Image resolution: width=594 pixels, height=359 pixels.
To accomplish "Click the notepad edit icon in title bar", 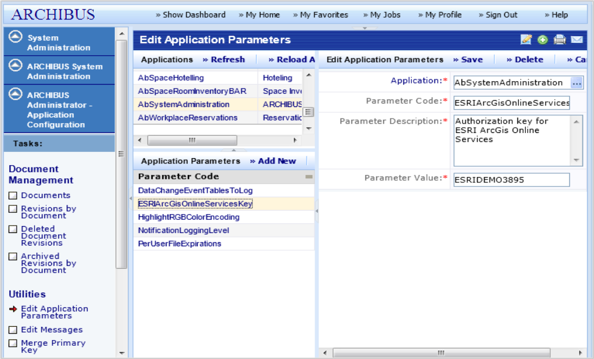I will 526,39.
